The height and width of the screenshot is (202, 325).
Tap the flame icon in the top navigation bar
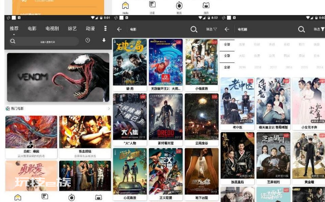[179, 5]
